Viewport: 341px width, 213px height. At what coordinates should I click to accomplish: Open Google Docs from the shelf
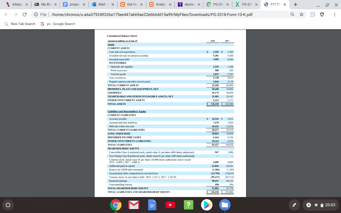[152, 205]
